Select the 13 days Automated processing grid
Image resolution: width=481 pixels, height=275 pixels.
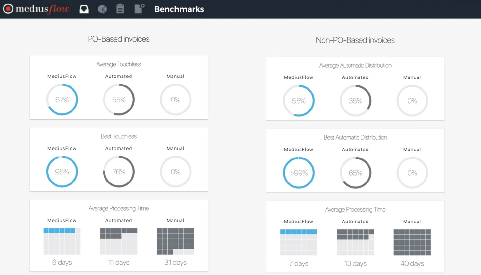[355, 242]
